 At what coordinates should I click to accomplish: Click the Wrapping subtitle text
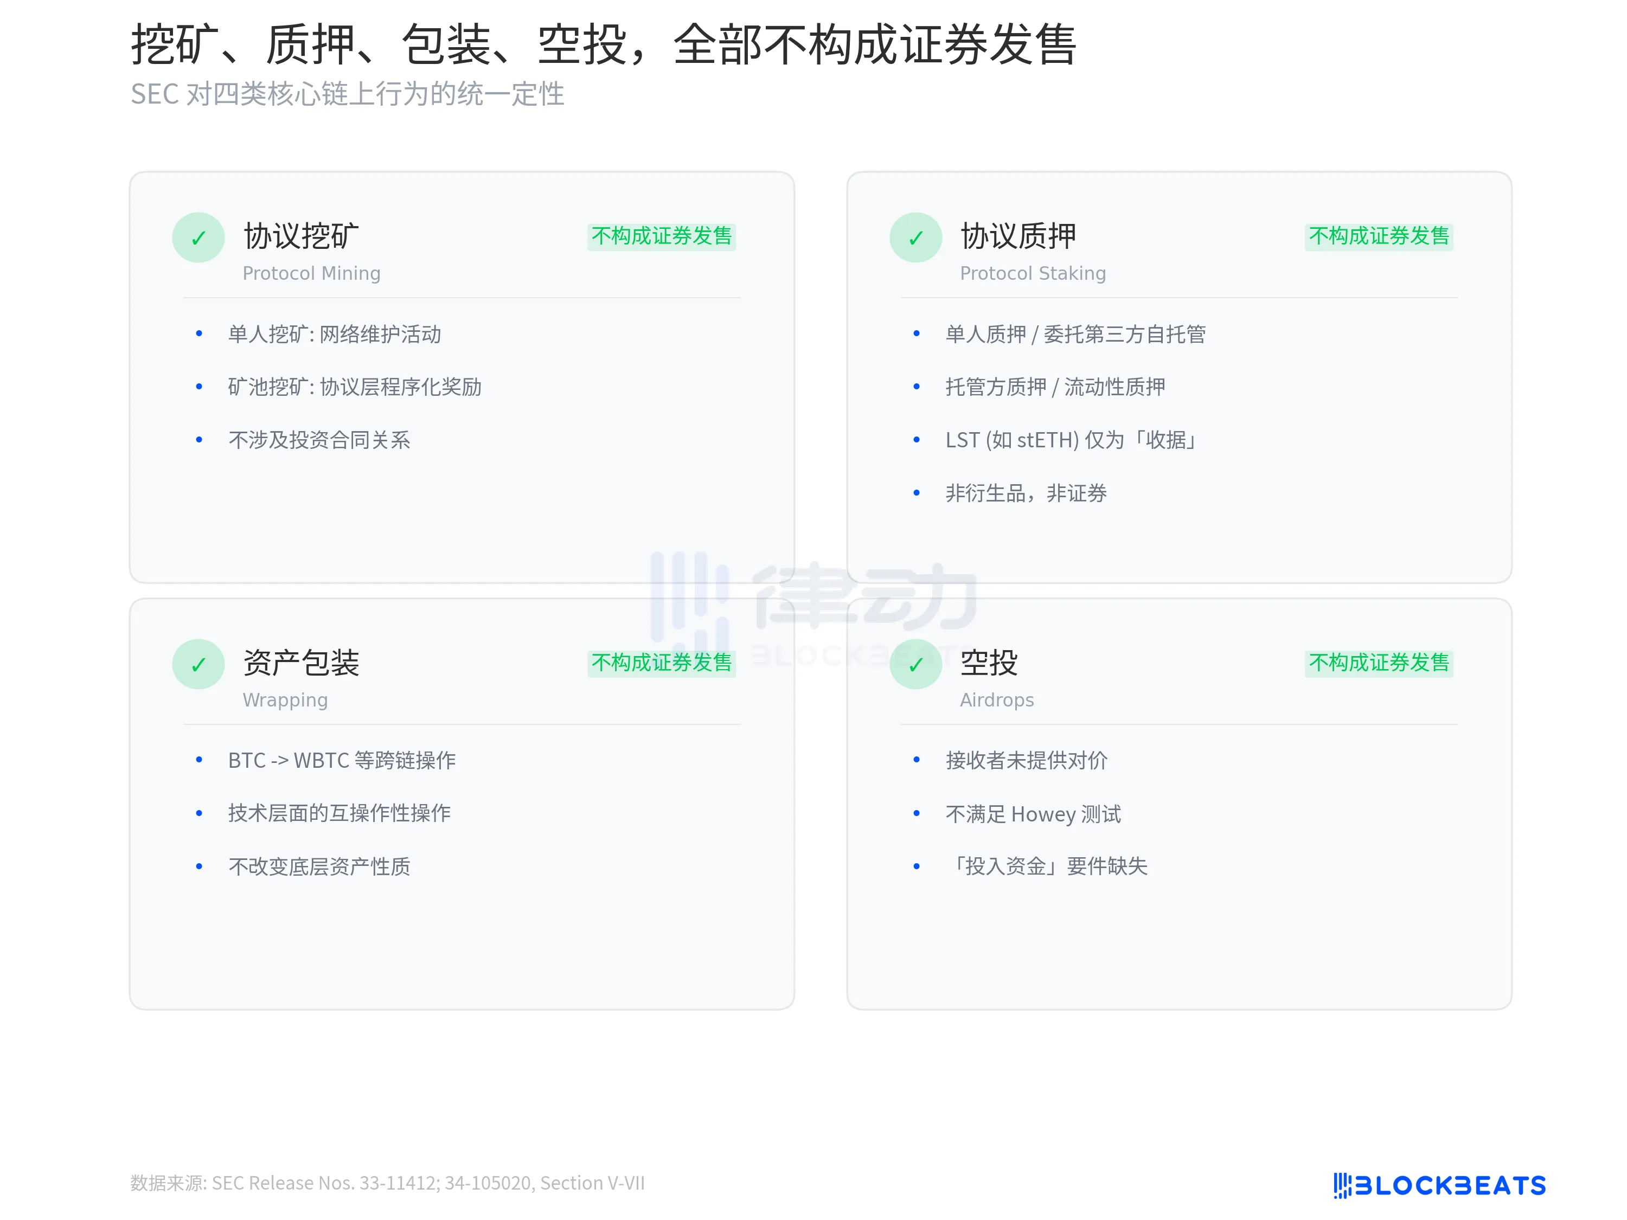point(285,700)
